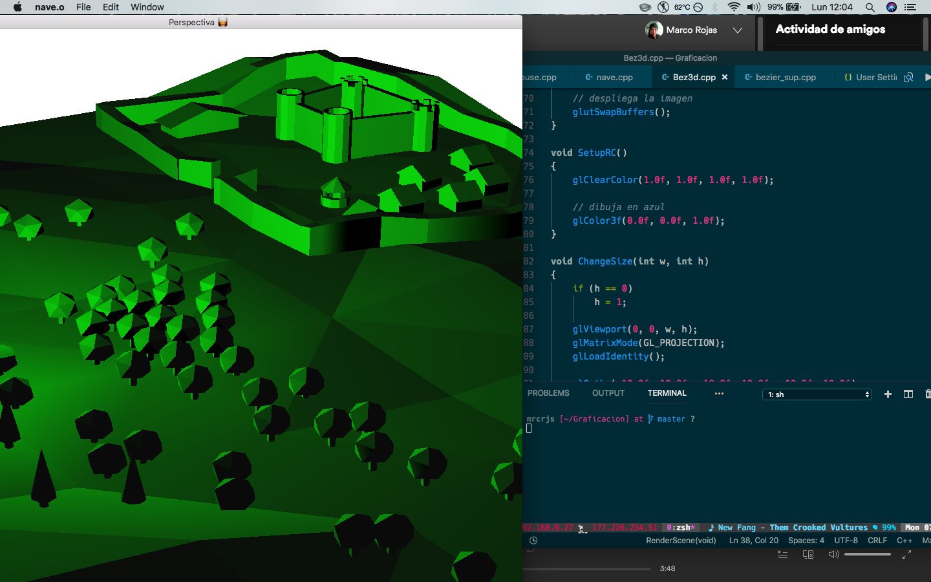Open the Notification Center list icon

click(x=911, y=7)
